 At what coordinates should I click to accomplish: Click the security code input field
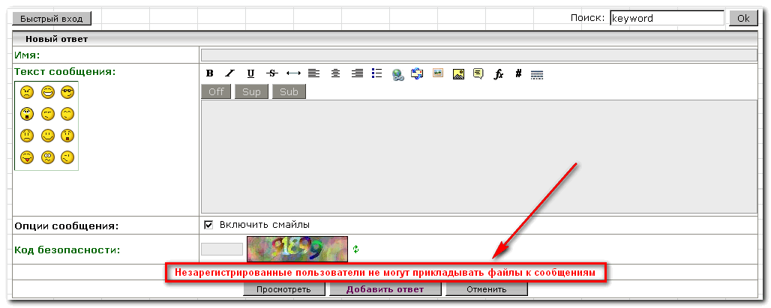[x=222, y=249]
